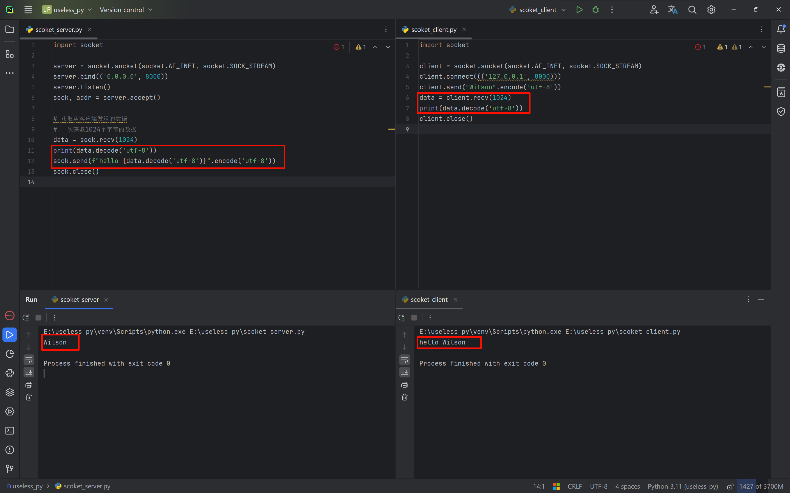Click Python 3.11 interpreter in status bar

pyautogui.click(x=683, y=486)
